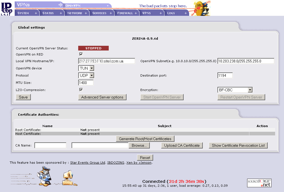This screenshot has width=284, height=192.
Task: Open the System menu
Action: (27, 13)
